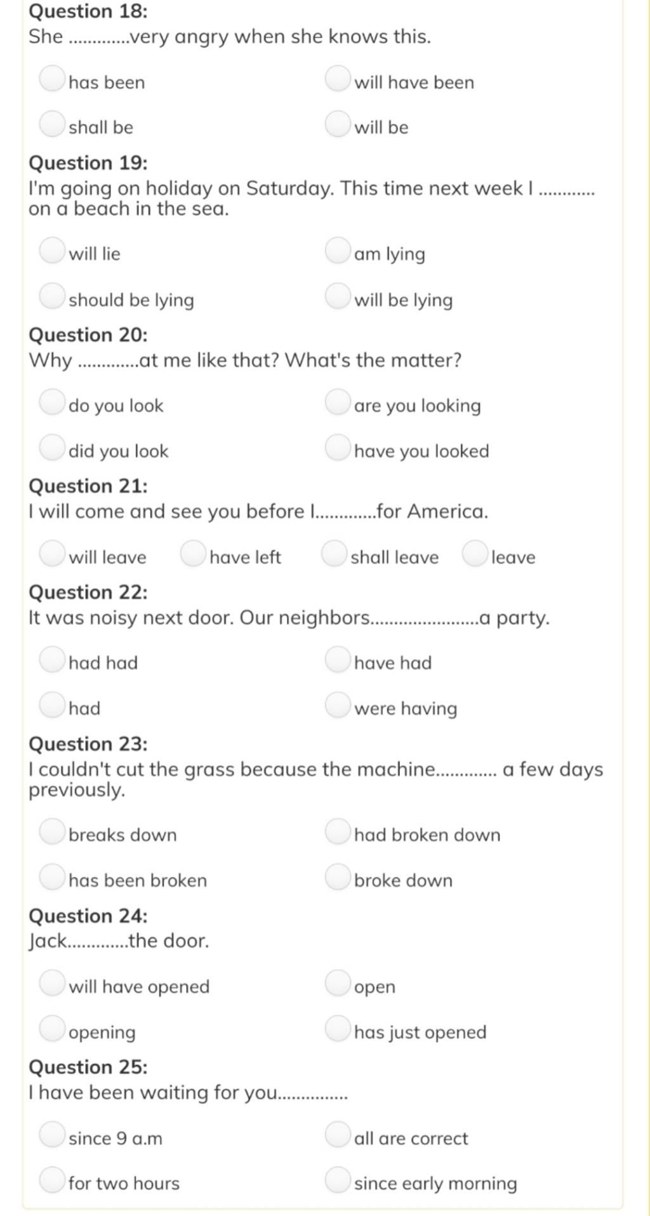Select 'will have been' option

click(338, 79)
